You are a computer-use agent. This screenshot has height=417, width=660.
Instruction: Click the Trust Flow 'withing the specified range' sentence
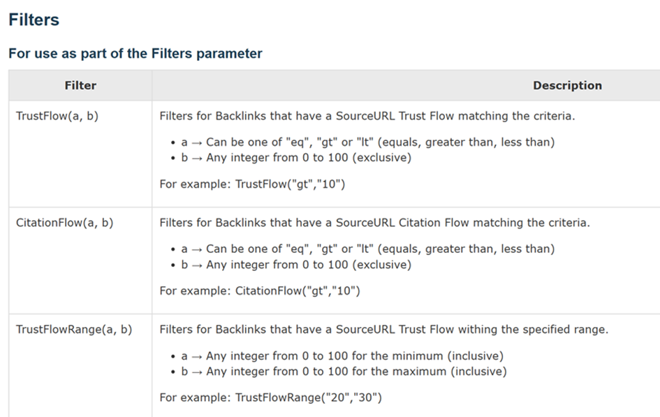[x=383, y=330]
